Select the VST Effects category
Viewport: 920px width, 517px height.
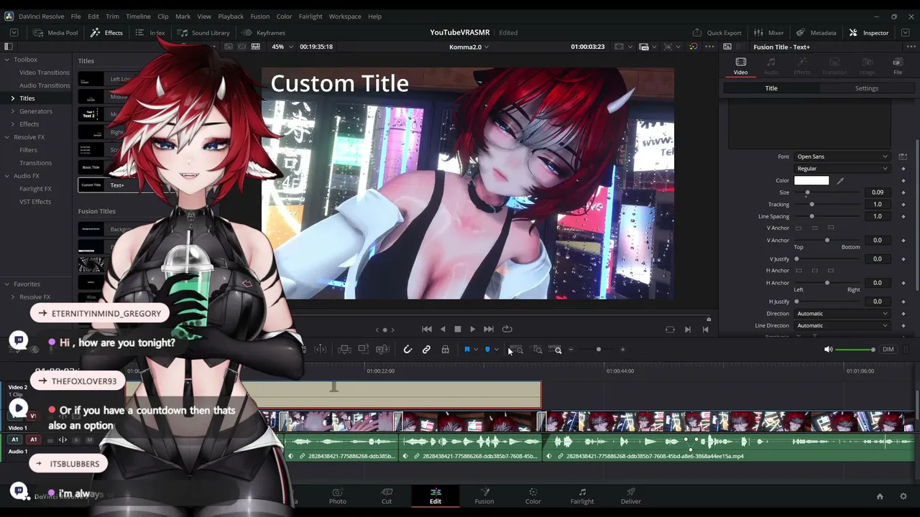click(35, 202)
